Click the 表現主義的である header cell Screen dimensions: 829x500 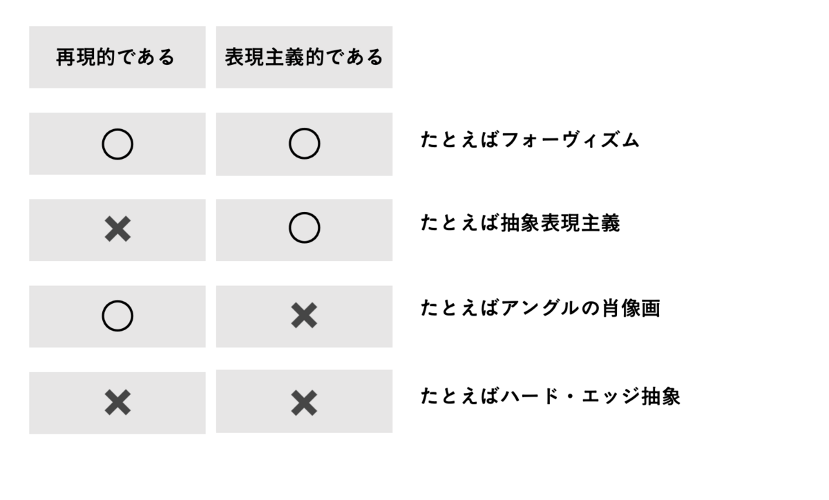[304, 57]
